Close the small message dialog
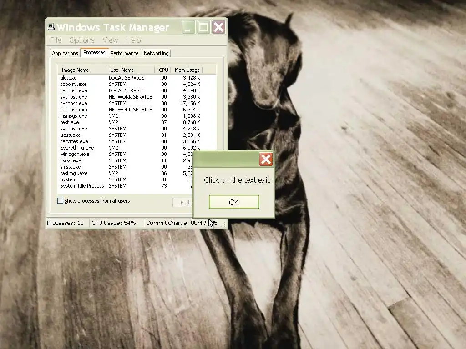 click(x=266, y=160)
